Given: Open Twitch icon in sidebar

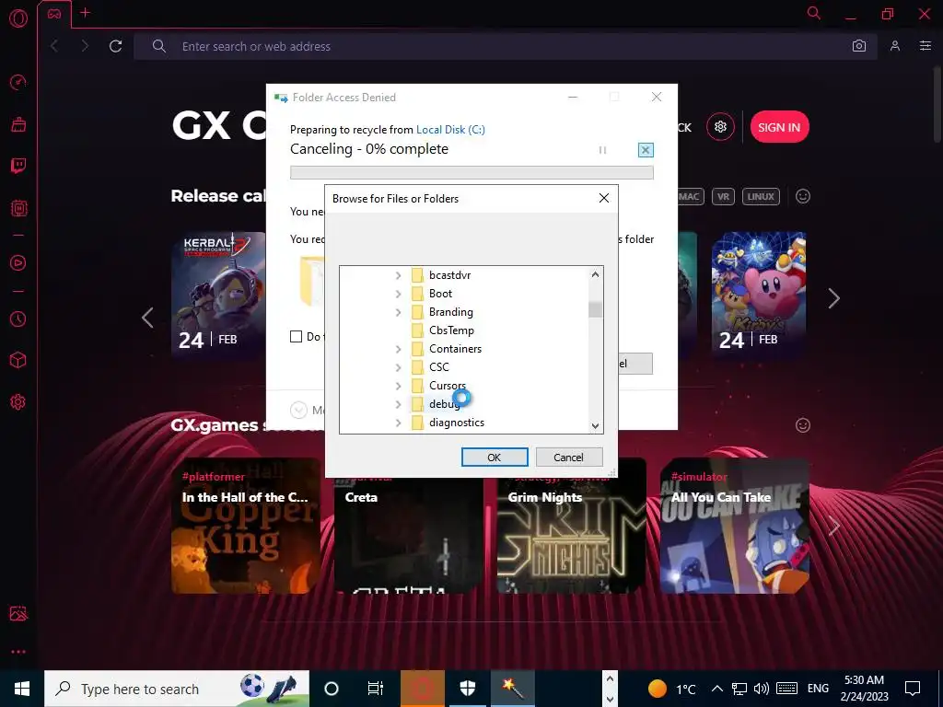Looking at the screenshot, I should click(x=18, y=166).
